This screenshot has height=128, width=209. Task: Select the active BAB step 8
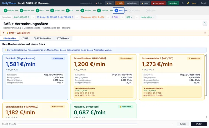pos(119,10)
